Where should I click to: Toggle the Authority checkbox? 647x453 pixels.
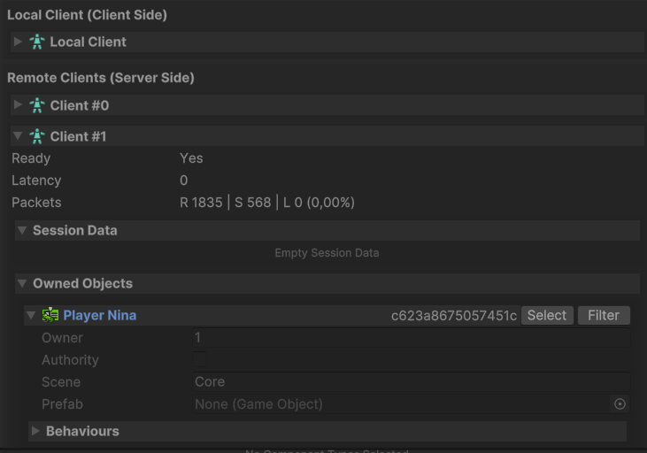(200, 359)
